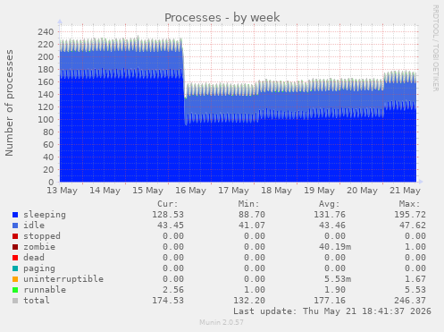Click uninterruptible maximum value 1.67
Image resolution: width=444 pixels, height=332 pixels.
tap(415, 279)
